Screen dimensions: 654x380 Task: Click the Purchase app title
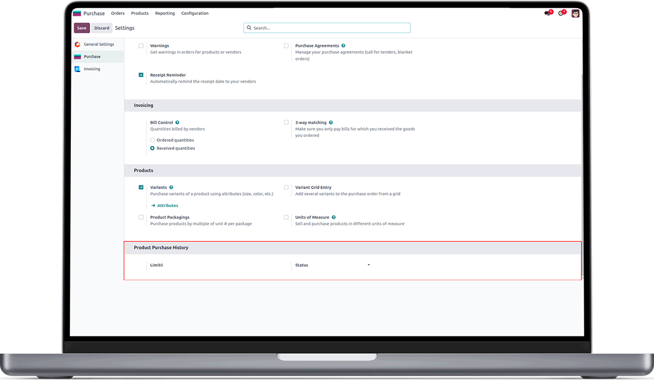(94, 13)
